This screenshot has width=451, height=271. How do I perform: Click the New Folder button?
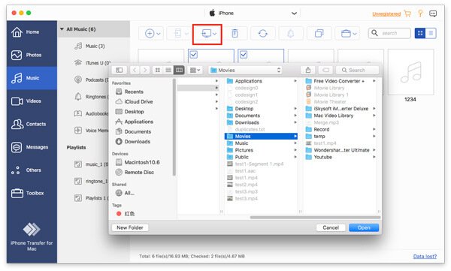click(130, 227)
